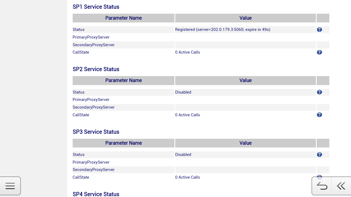The width and height of the screenshot is (351, 197).
Task: Select SP2 Disabled status value
Action: click(x=183, y=92)
